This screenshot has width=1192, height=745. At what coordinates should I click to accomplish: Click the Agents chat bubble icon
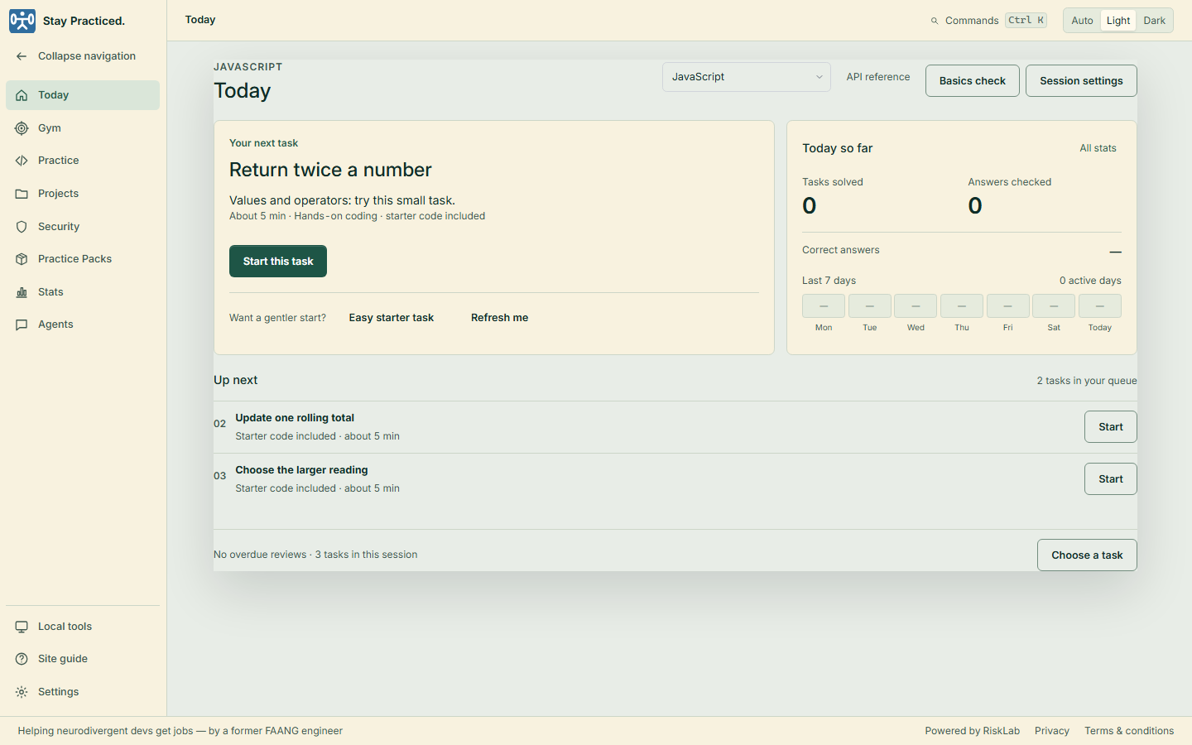point(22,324)
